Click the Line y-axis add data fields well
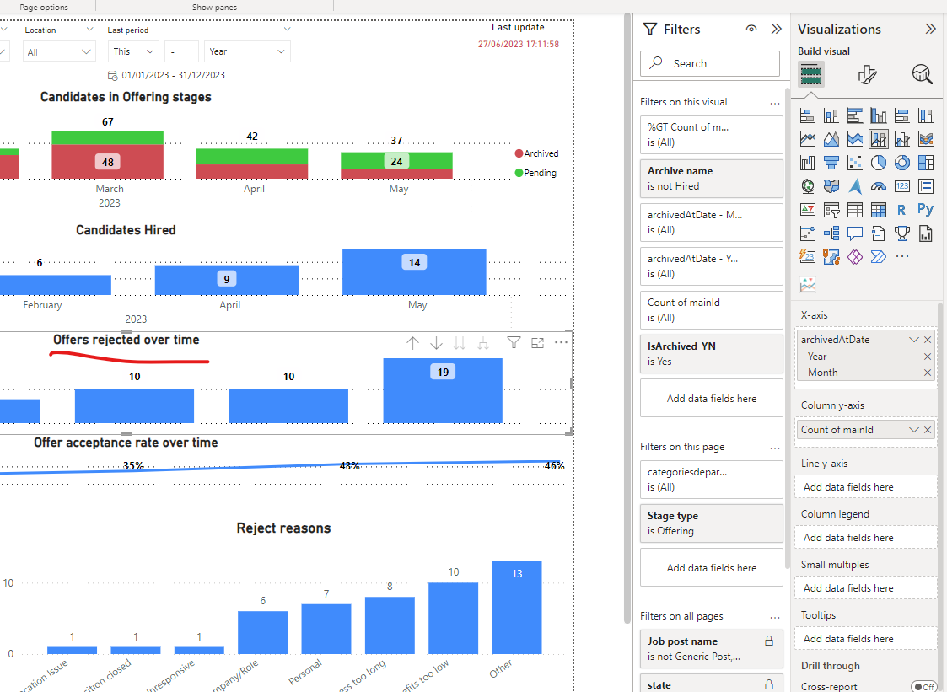This screenshot has height=692, width=947. click(865, 486)
